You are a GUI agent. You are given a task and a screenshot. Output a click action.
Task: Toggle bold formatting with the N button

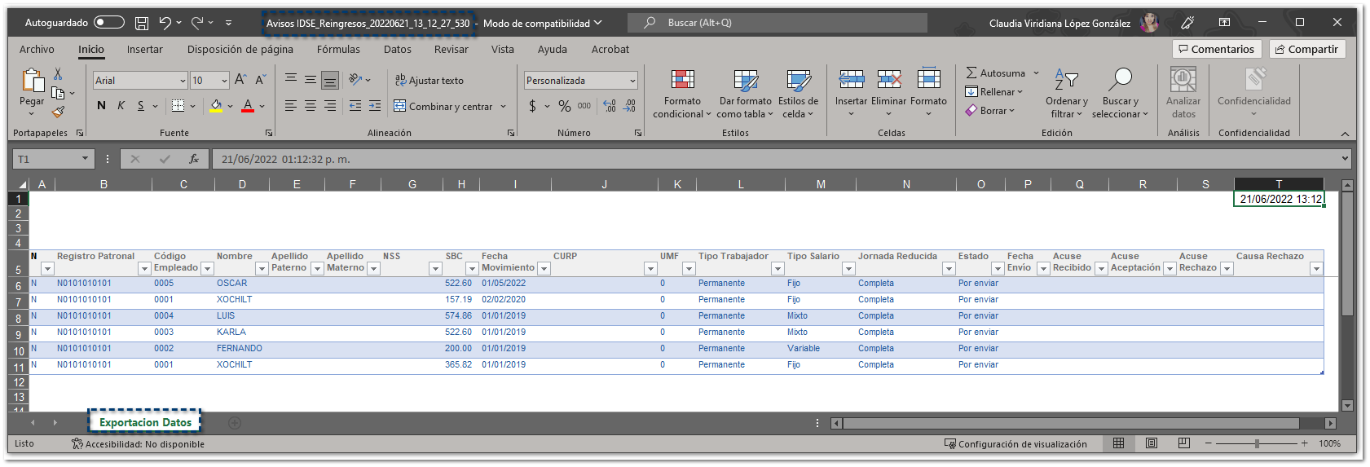click(101, 106)
